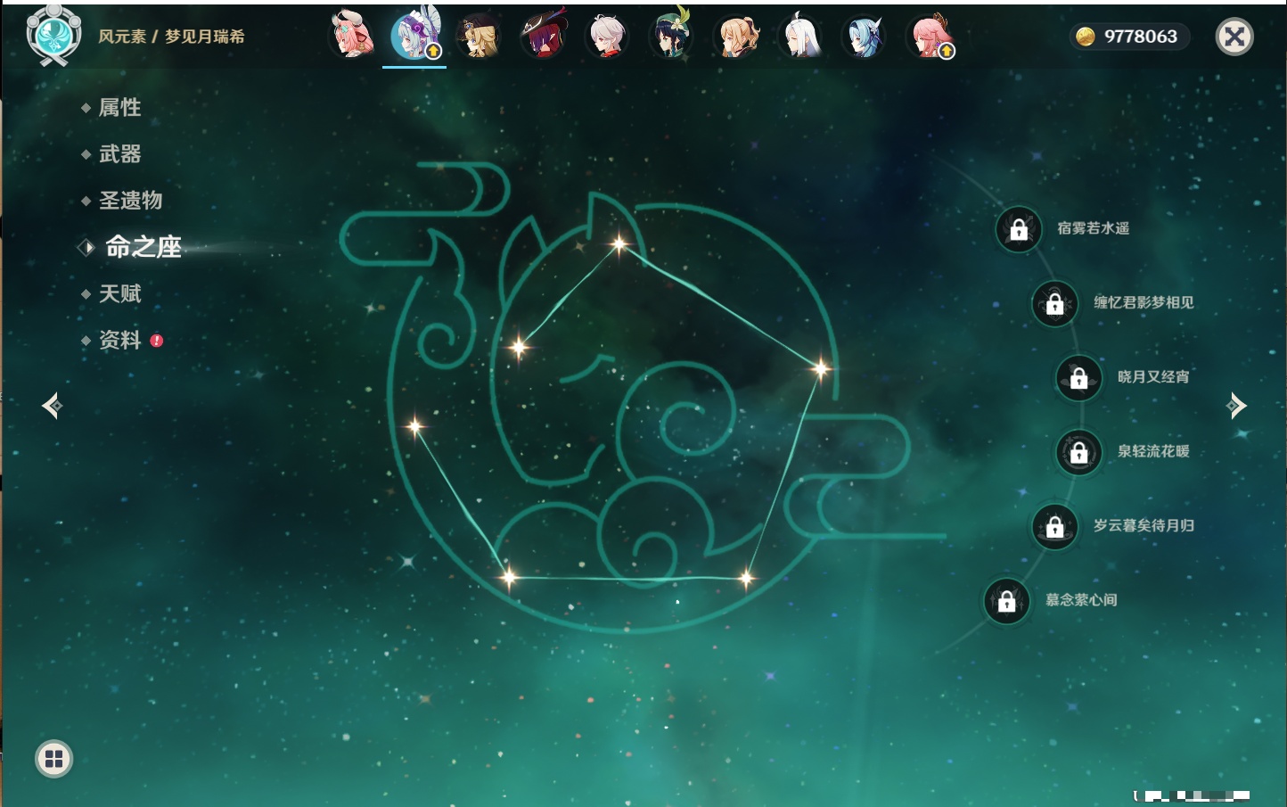Viewport: 1287px width, 807px height.
Task: Open the four-square grid menu button
Action: click(x=53, y=759)
